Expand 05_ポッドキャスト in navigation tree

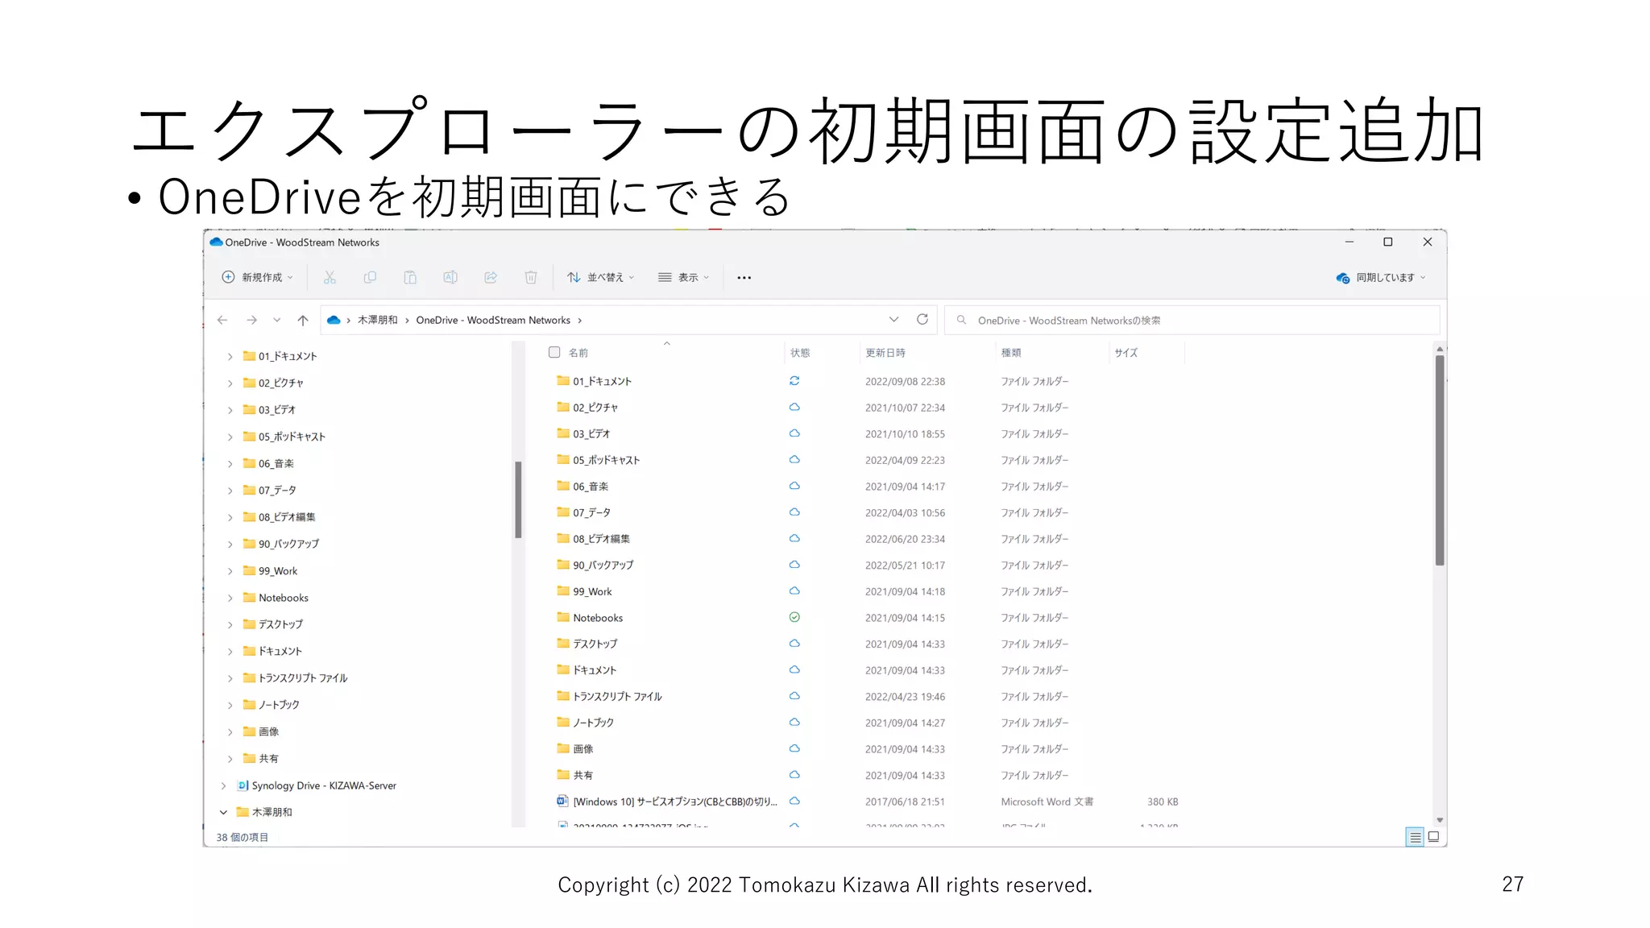coord(230,437)
